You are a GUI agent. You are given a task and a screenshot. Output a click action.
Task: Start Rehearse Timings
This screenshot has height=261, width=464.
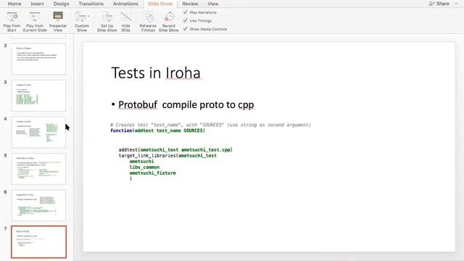click(x=148, y=22)
